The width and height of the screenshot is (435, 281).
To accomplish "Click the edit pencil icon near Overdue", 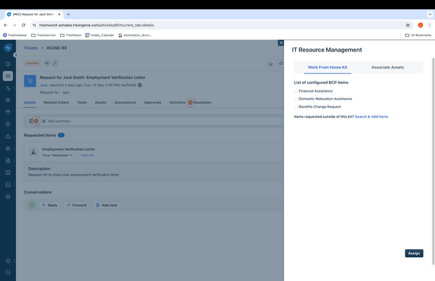I will tap(55, 63).
